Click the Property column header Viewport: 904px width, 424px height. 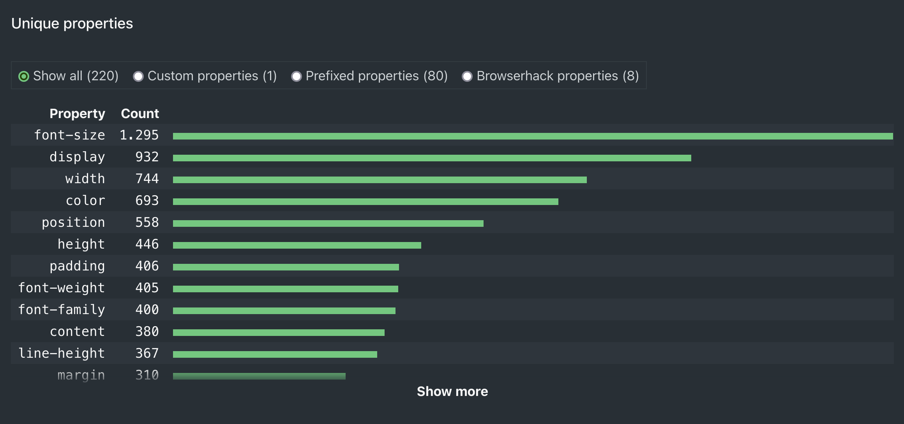click(x=77, y=113)
